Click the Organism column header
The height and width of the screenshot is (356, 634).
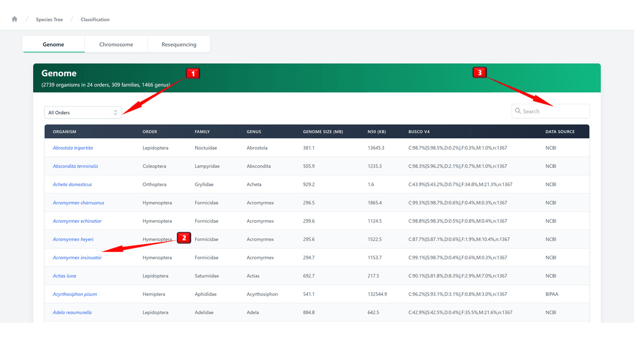(64, 132)
